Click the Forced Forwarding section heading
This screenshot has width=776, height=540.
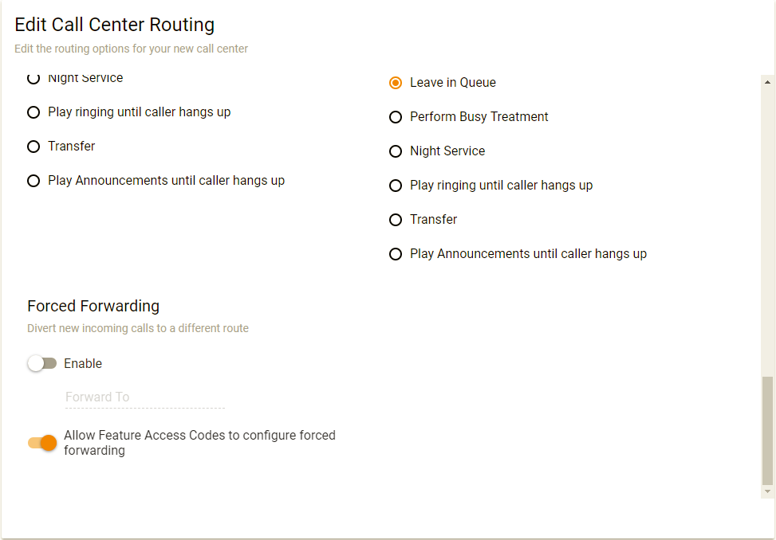coord(93,306)
